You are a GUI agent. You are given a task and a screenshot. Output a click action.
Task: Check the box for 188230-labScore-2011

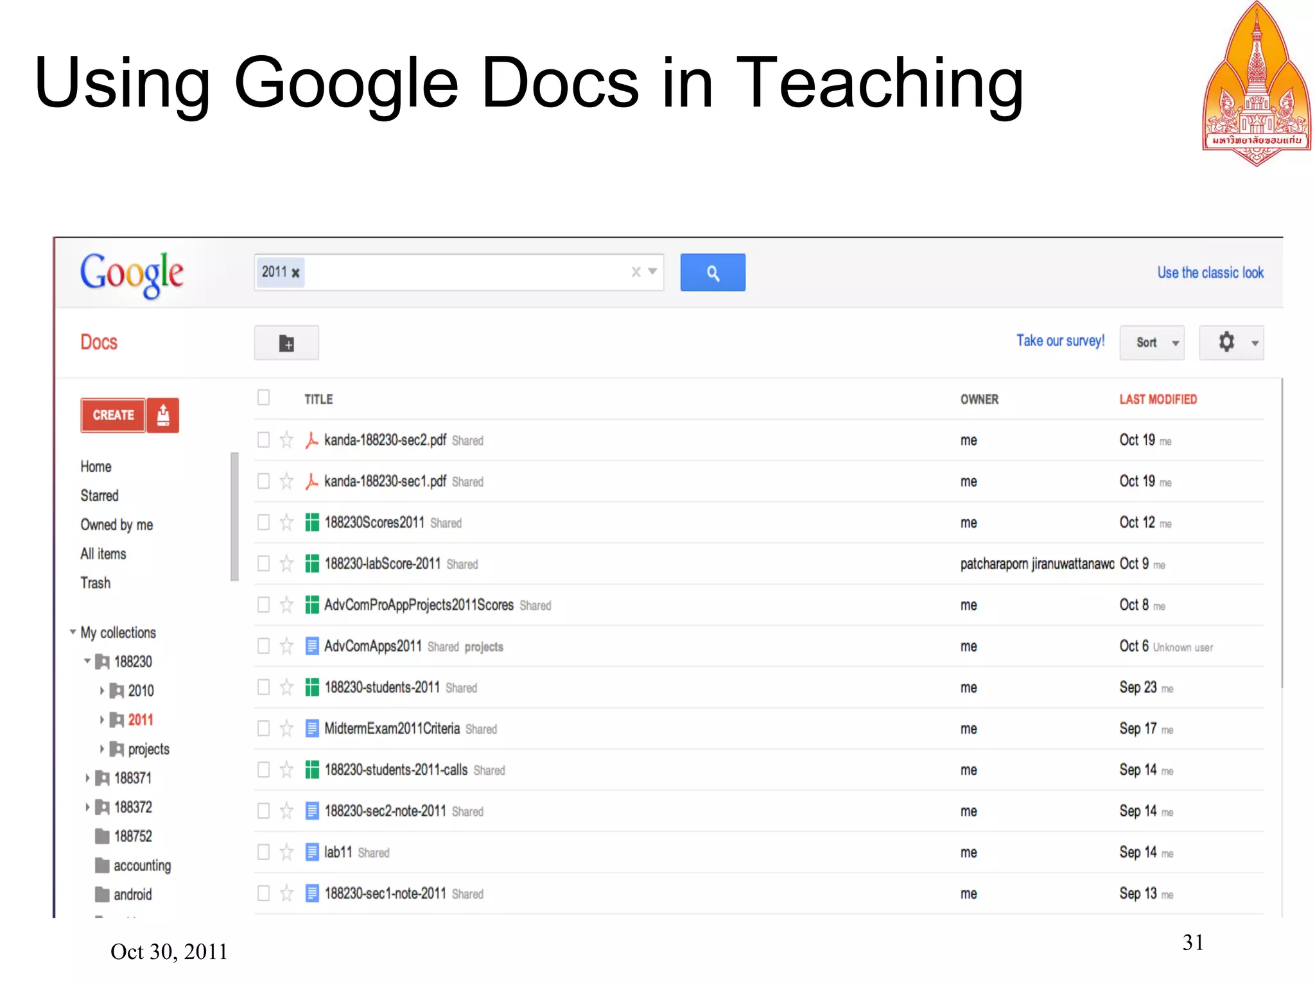(x=263, y=564)
